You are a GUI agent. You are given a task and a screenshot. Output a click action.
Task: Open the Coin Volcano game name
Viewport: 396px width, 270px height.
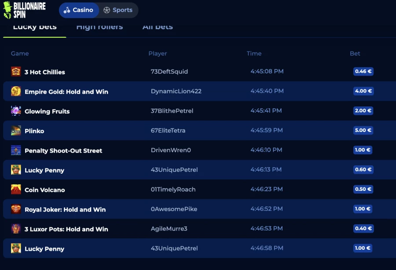coord(45,190)
